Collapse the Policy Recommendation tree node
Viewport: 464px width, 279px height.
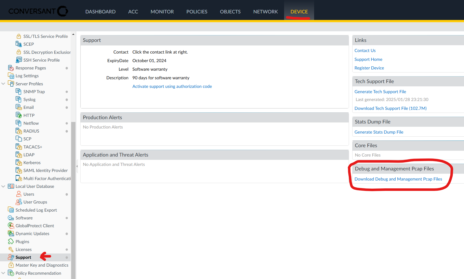[3, 273]
